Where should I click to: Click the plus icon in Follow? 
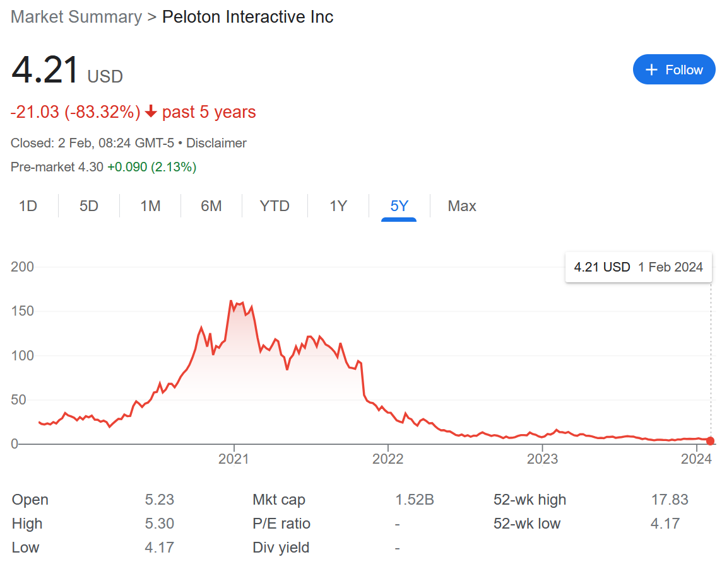(653, 70)
